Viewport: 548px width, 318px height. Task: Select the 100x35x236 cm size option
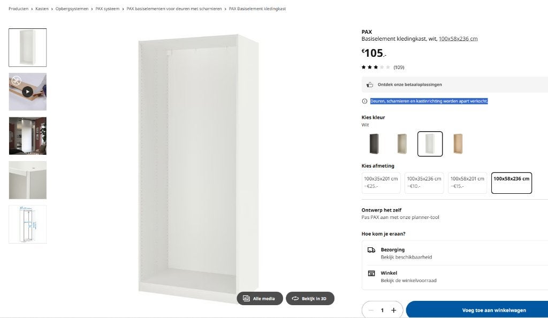[x=424, y=183]
